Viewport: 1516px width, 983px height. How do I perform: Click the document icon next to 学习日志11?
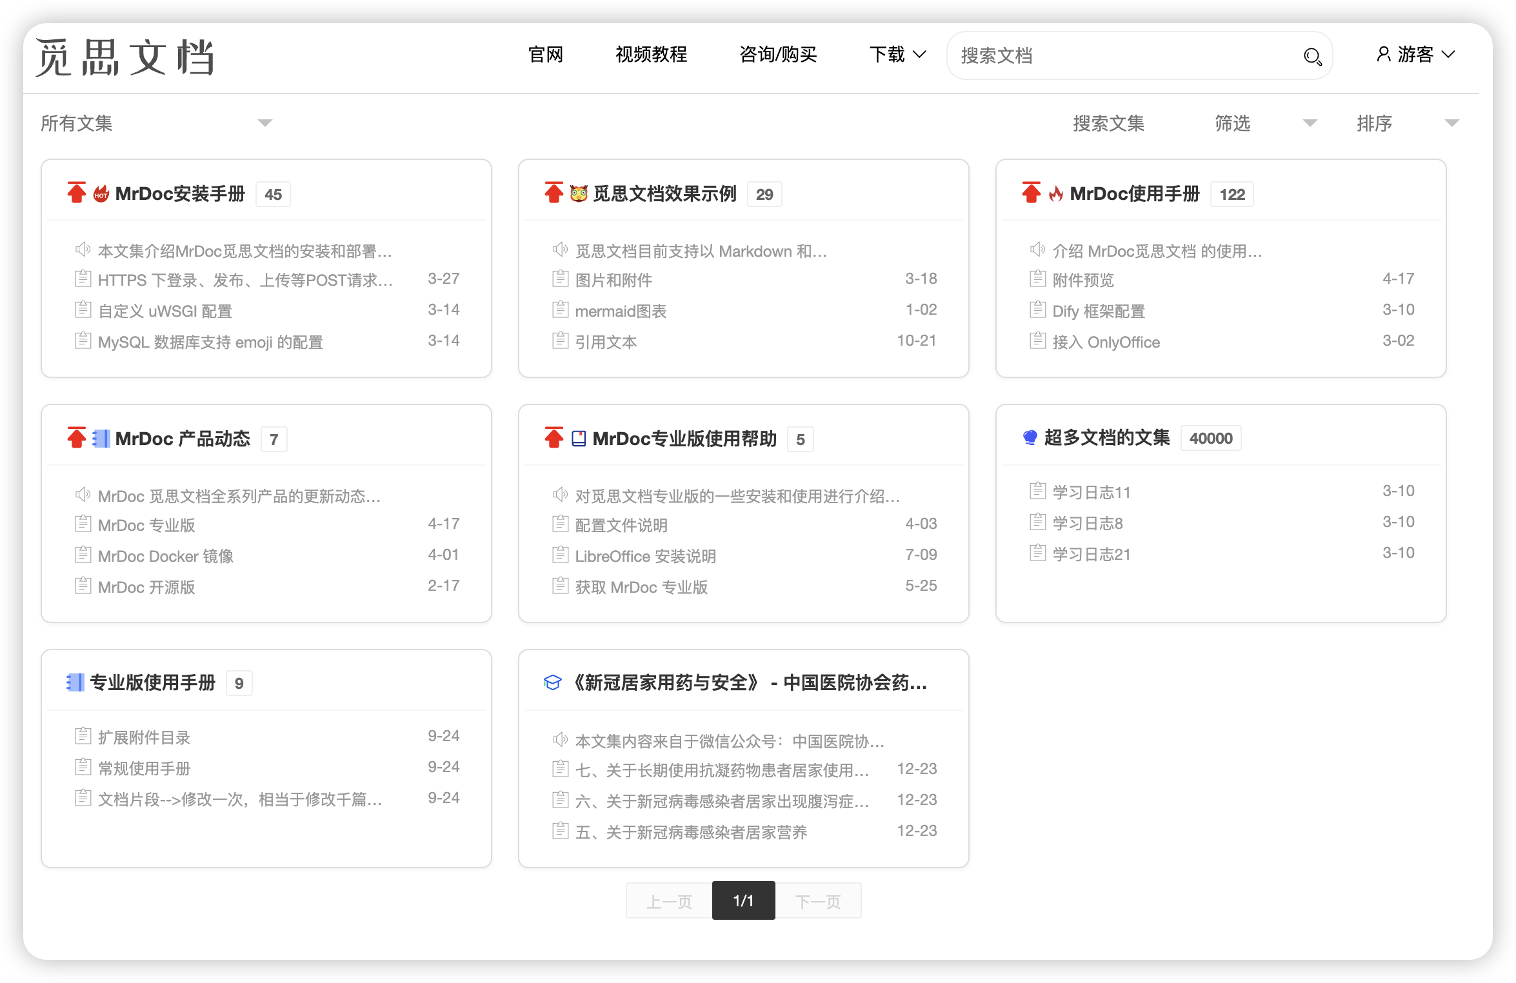[x=1037, y=491]
